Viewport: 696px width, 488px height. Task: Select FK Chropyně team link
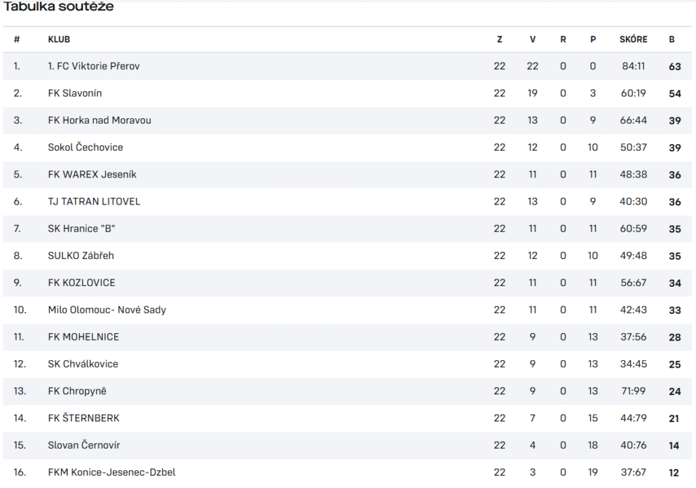point(77,391)
